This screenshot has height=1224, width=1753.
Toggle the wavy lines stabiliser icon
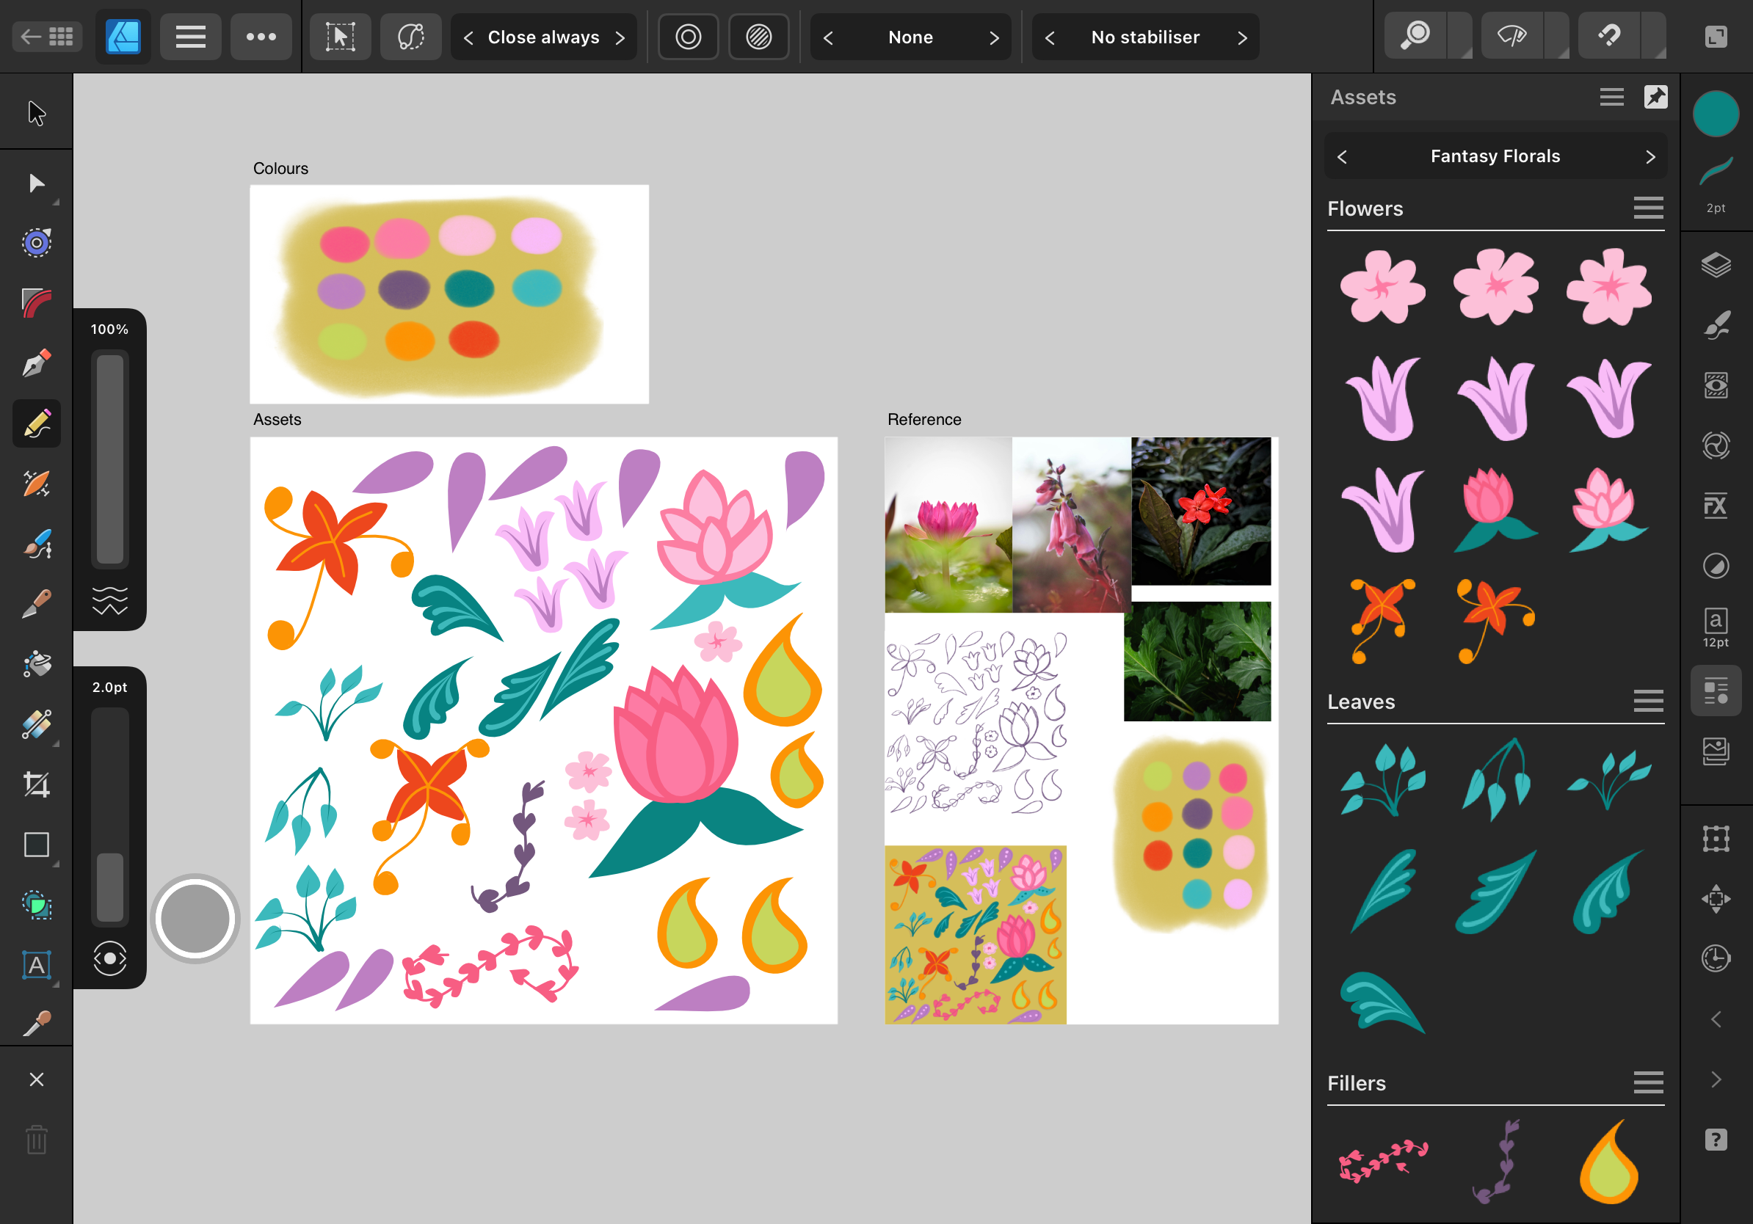110,600
